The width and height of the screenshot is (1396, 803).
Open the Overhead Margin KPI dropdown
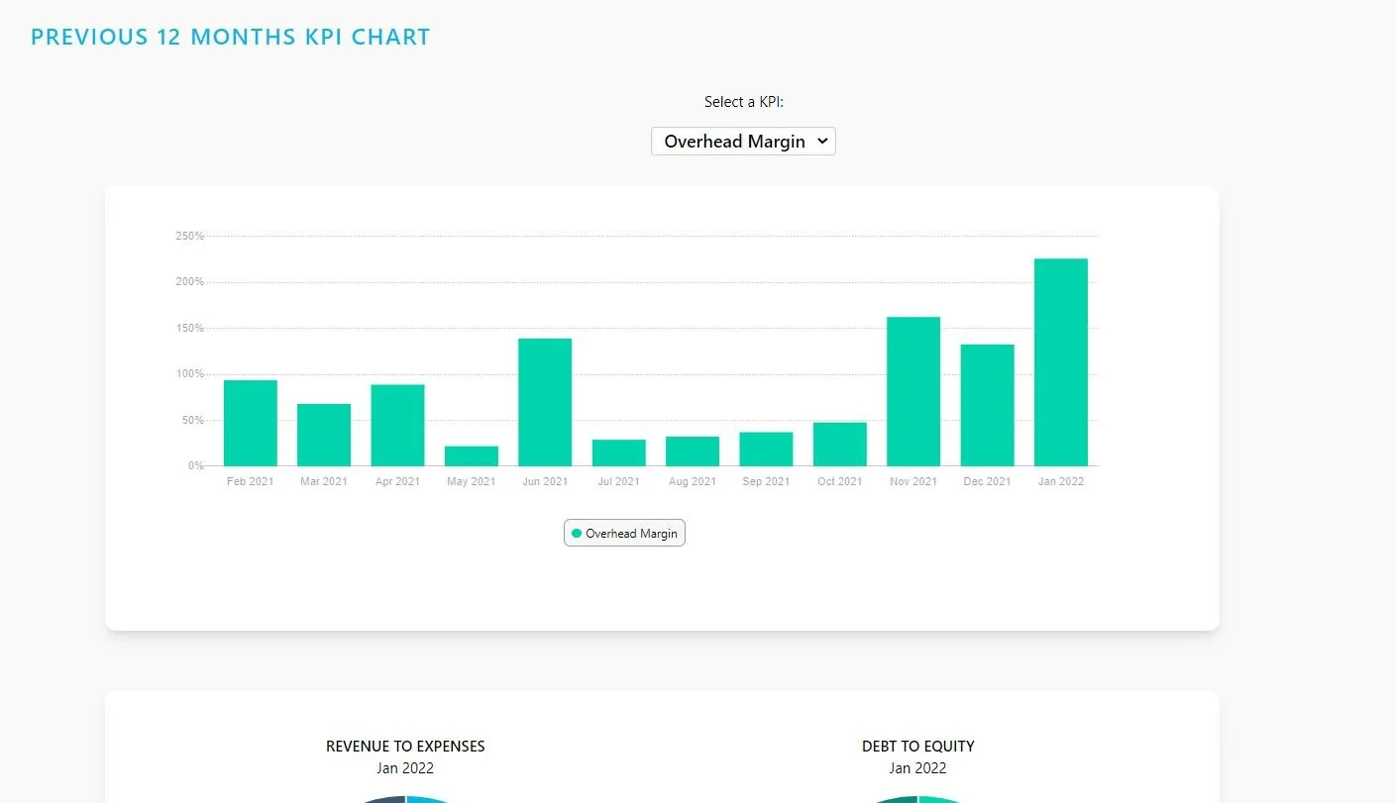(743, 142)
